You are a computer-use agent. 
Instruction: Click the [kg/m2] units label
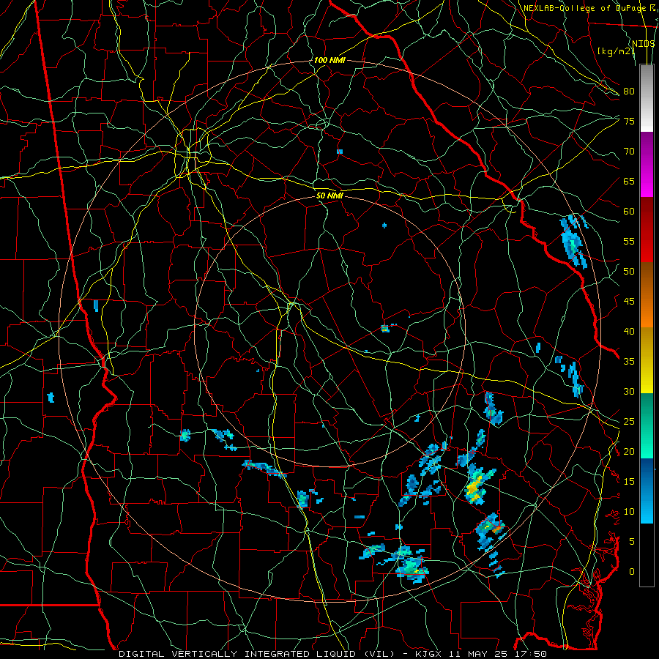tap(616, 51)
